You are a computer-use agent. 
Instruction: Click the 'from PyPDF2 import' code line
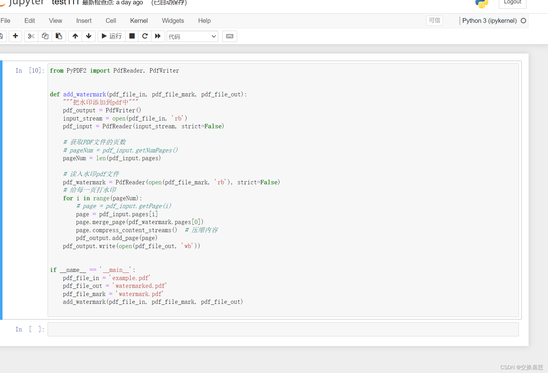[x=114, y=71]
